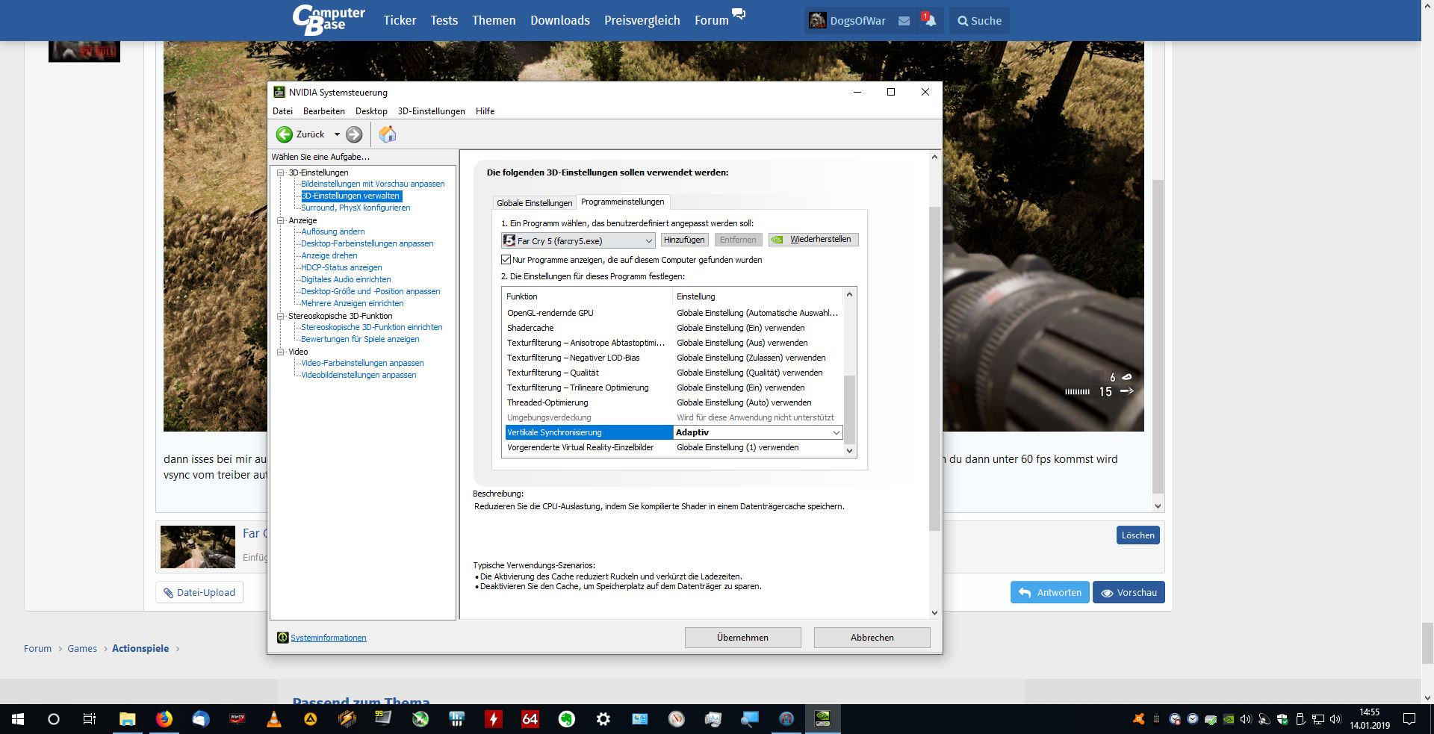
Task: Open the Action Center notification icon
Action: click(1409, 719)
